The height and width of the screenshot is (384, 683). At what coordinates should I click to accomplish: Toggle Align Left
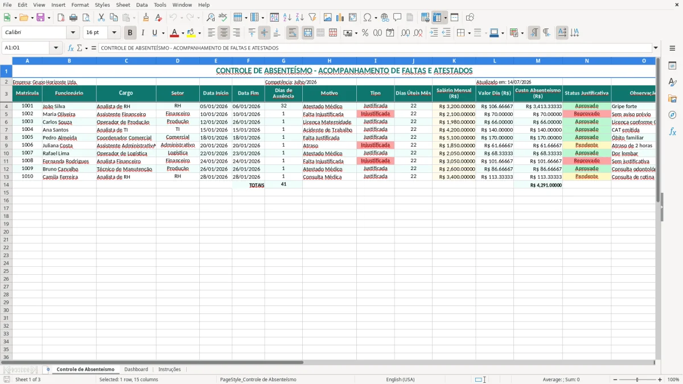pos(211,33)
